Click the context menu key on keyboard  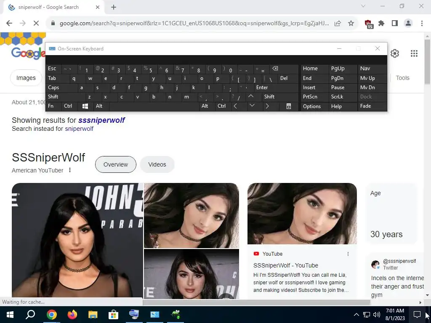tap(288, 106)
